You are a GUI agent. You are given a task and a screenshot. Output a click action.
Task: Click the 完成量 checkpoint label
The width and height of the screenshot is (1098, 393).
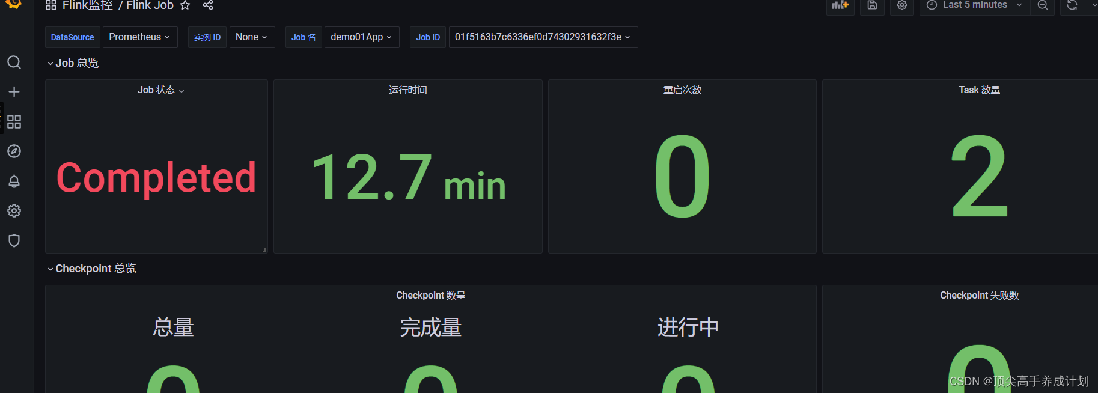(431, 327)
